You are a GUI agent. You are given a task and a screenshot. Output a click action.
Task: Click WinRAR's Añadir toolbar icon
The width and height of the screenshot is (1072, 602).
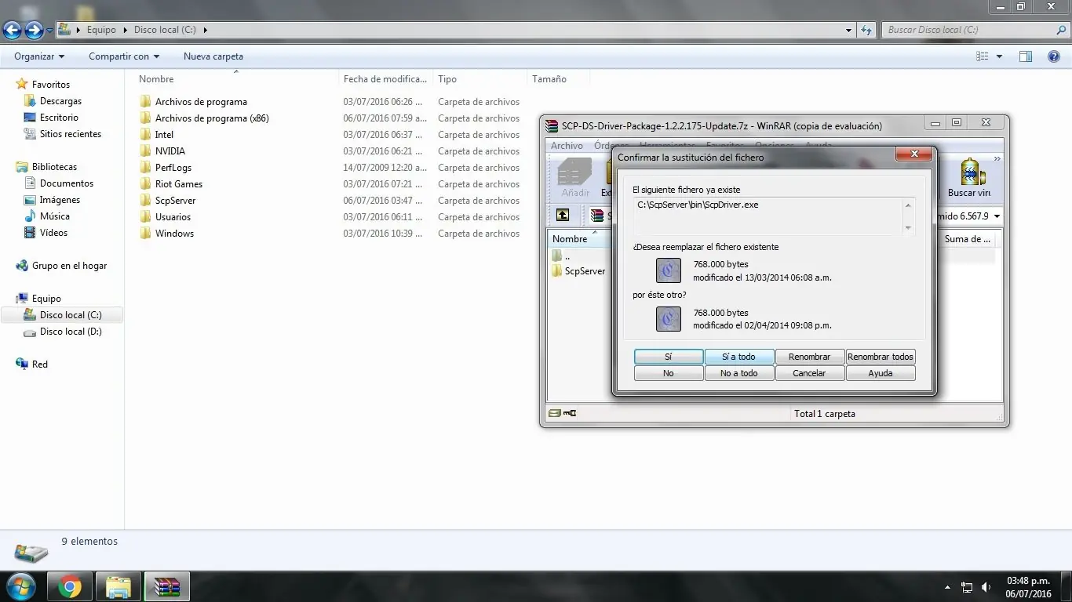pos(575,179)
